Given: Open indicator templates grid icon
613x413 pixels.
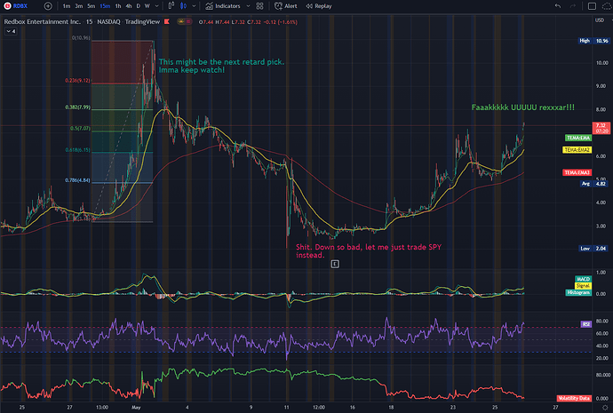Looking at the screenshot, I should [x=259, y=6].
